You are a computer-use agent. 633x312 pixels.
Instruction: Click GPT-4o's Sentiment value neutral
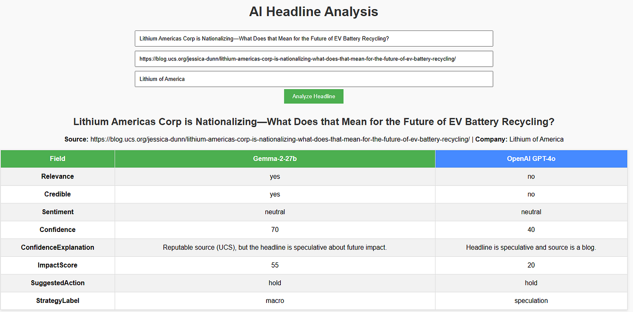coord(531,212)
